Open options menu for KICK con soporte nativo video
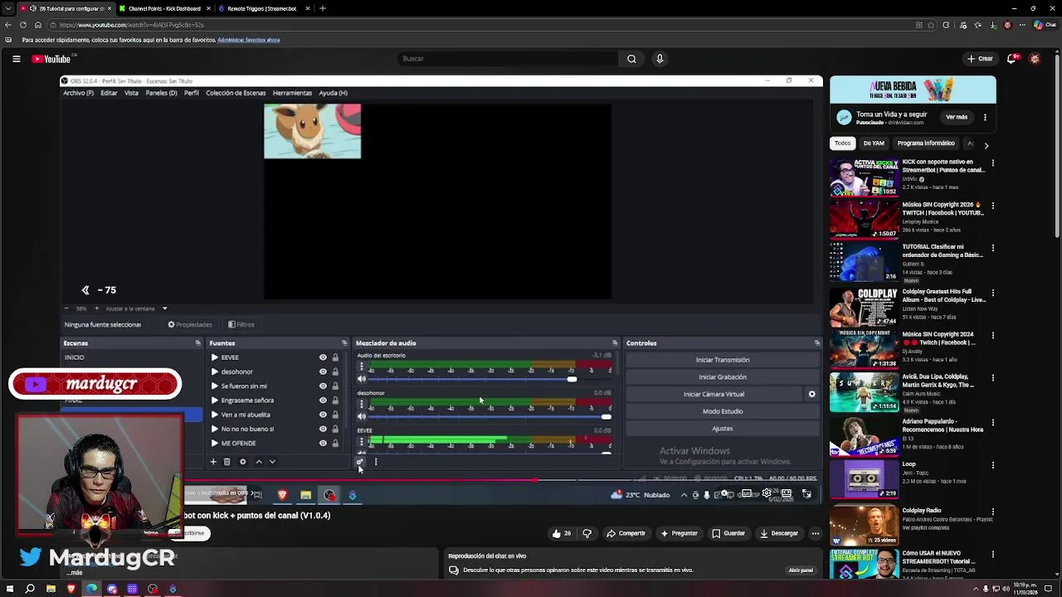The width and height of the screenshot is (1062, 597). (992, 163)
